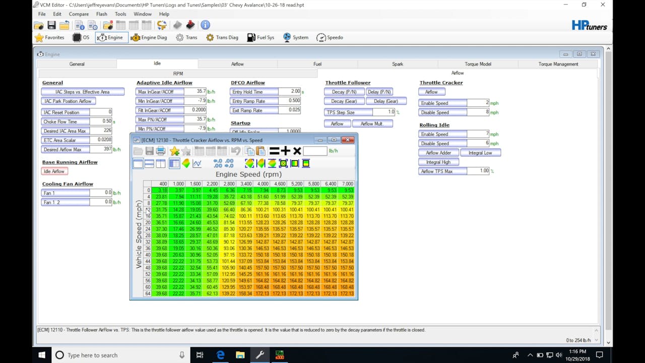Viewport: 645px width, 363px height.
Task: Select the Trans Diag toolbar button
Action: (x=222, y=37)
